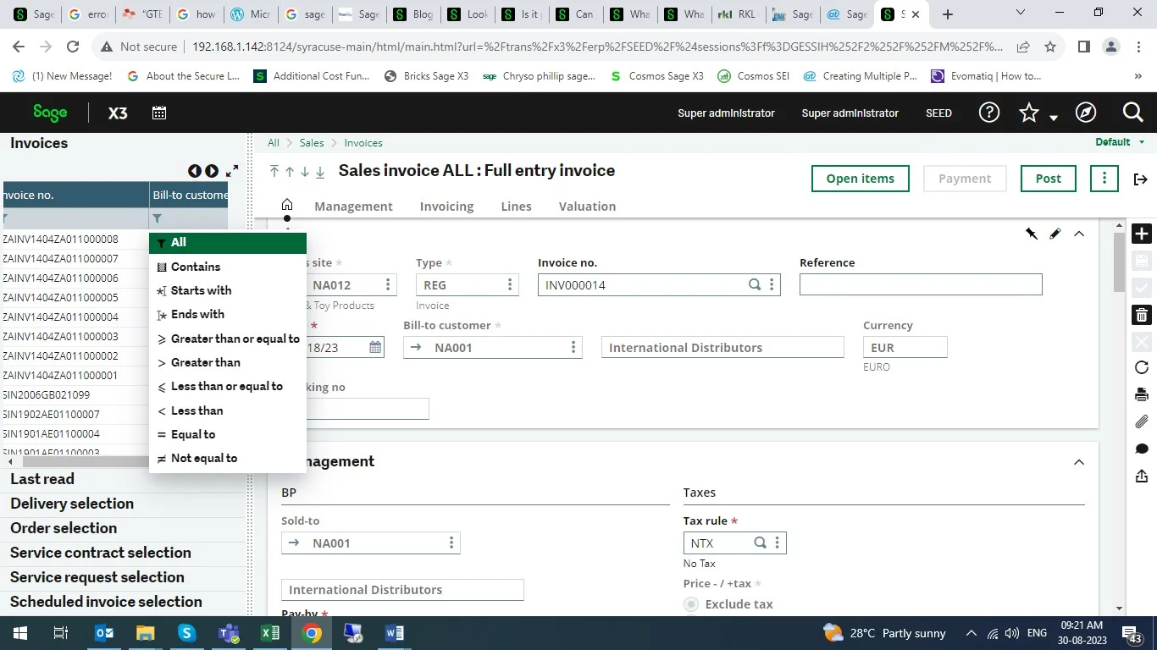1157x650 pixels.
Task: Switch to the Lines tab
Action: click(x=516, y=207)
